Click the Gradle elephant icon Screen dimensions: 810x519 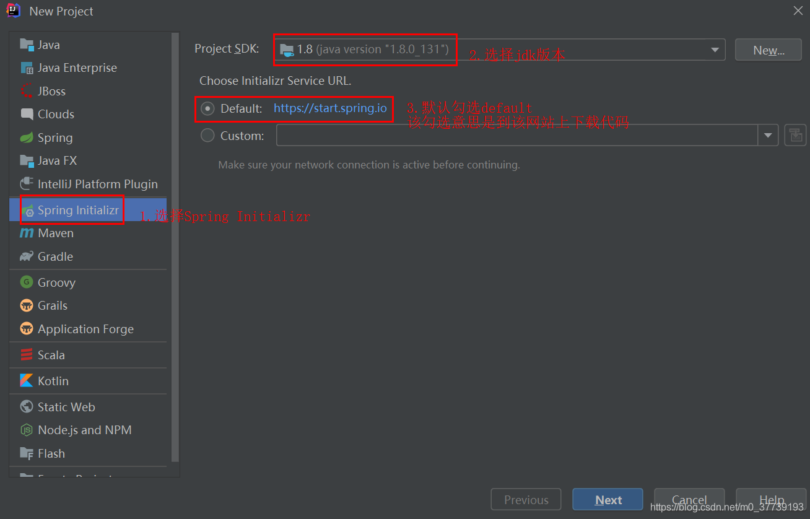click(x=27, y=256)
